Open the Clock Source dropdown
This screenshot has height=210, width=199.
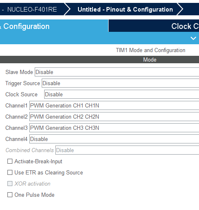(x=122, y=94)
